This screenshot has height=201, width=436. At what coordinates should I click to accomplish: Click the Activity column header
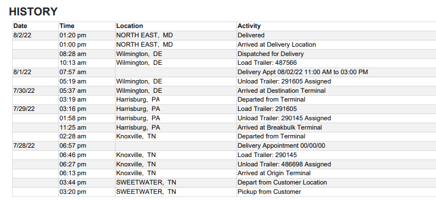249,26
